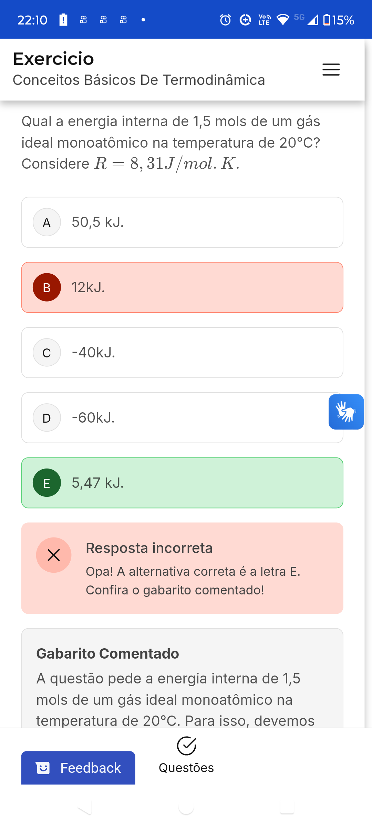Image resolution: width=372 pixels, height=828 pixels.
Task: Tap the Wi-Fi status bar icon
Action: (283, 20)
